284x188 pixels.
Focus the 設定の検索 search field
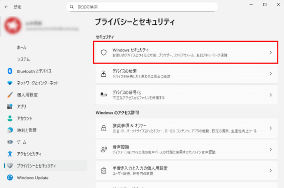click(x=142, y=7)
